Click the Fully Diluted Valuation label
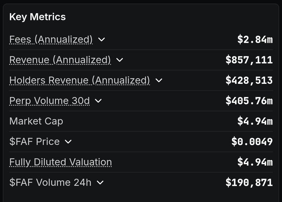 click(61, 162)
